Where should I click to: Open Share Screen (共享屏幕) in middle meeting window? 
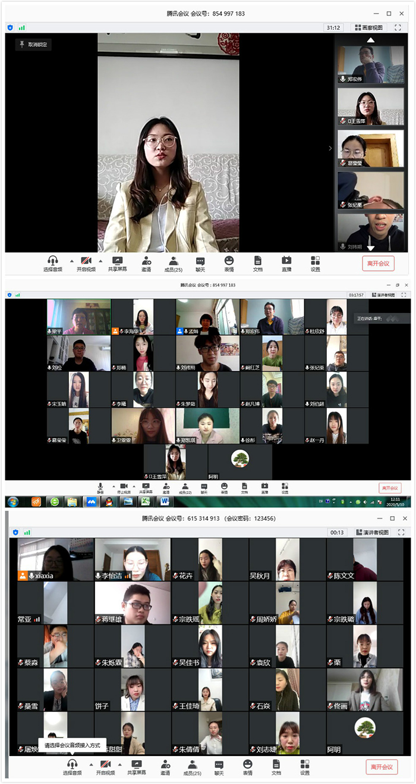(x=146, y=489)
